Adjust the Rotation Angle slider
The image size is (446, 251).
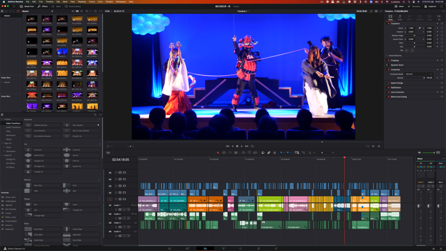point(415,35)
